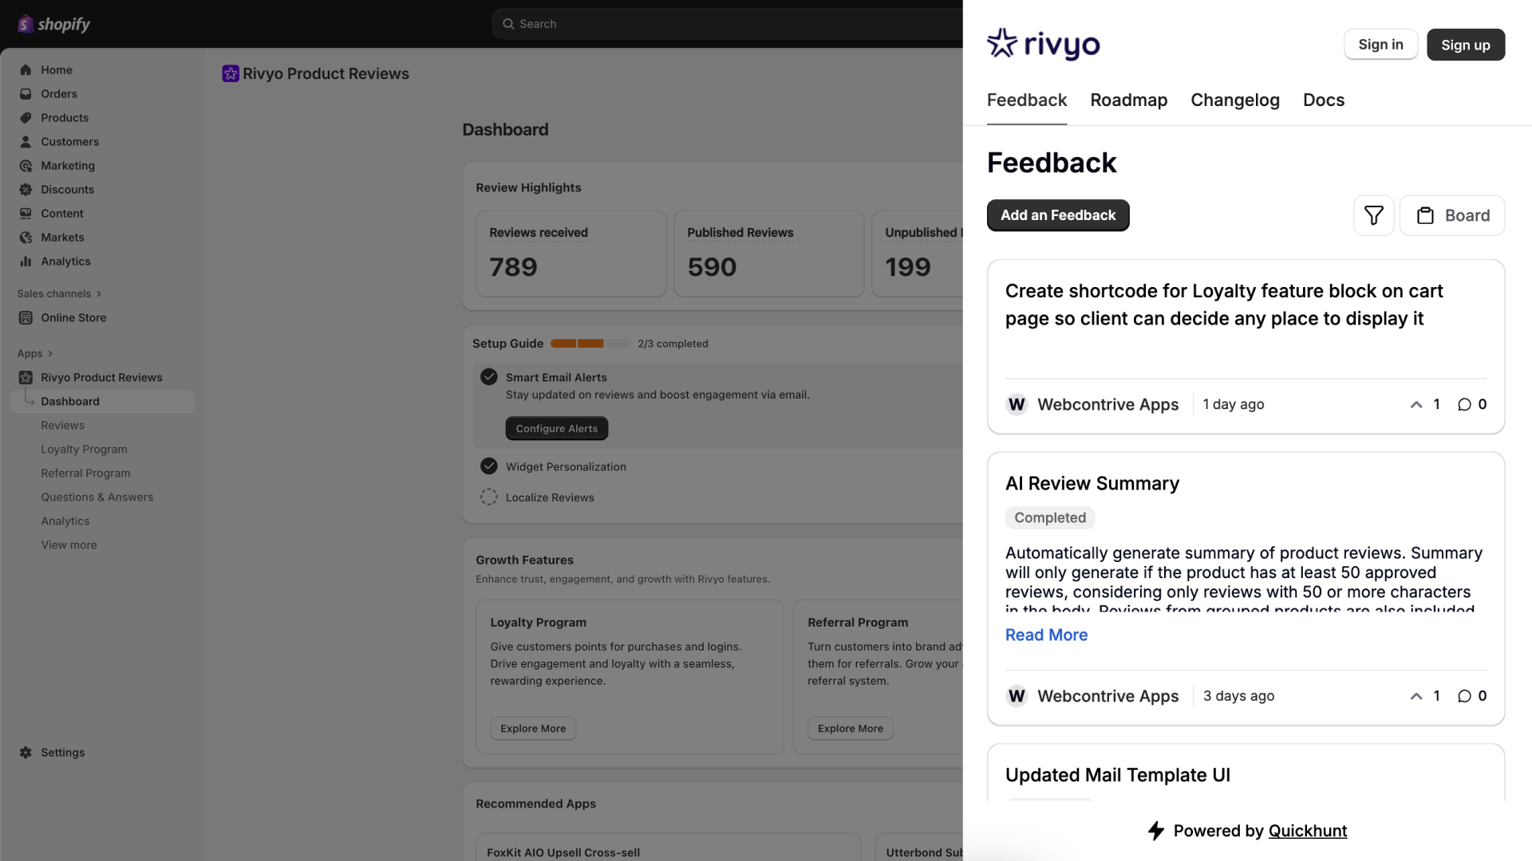Viewport: 1532px width, 861px height.
Task: Click the Shopify search field
Action: click(728, 24)
